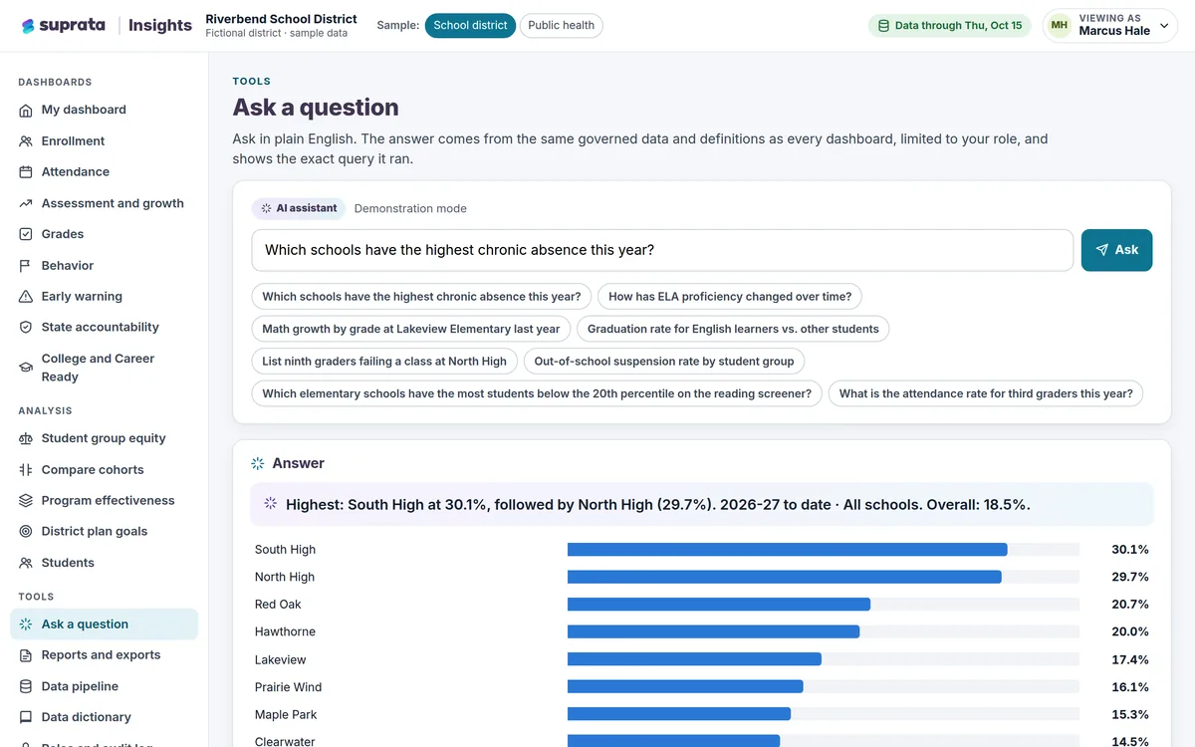Click the Reports and exports document icon
1195x747 pixels.
pos(26,655)
